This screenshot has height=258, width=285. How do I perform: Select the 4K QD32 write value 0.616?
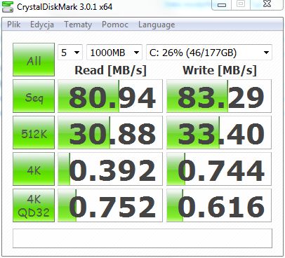tap(219, 205)
